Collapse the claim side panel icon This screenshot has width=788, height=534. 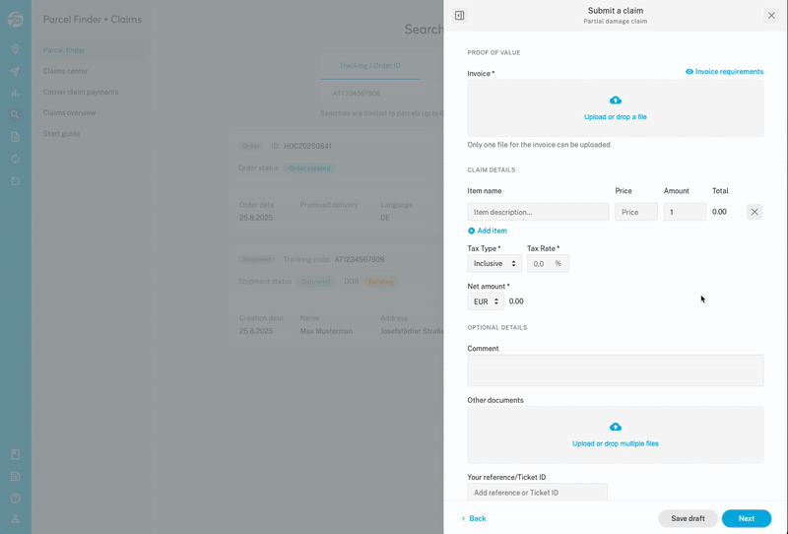pos(459,16)
